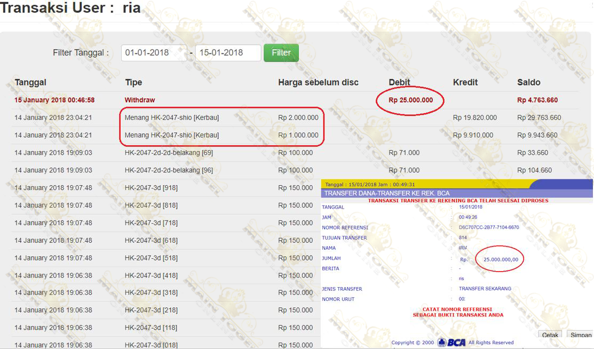
Task: Select the Menang row with Rp 1.000.000
Action: pyautogui.click(x=172, y=135)
